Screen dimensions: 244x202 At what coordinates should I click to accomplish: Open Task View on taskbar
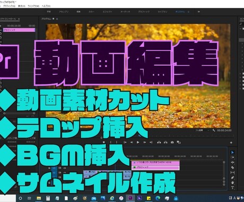pos(30,198)
